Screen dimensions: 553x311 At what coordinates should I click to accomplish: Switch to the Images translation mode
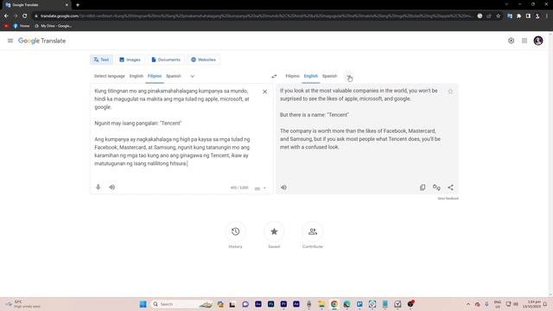130,60
